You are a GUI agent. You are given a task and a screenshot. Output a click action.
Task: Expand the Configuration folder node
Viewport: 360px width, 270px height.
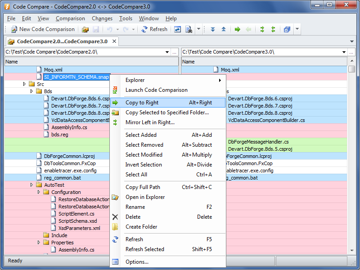pyautogui.click(x=39, y=192)
